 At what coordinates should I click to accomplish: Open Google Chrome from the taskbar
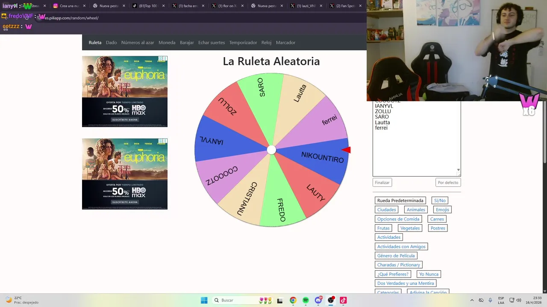[x=293, y=300]
